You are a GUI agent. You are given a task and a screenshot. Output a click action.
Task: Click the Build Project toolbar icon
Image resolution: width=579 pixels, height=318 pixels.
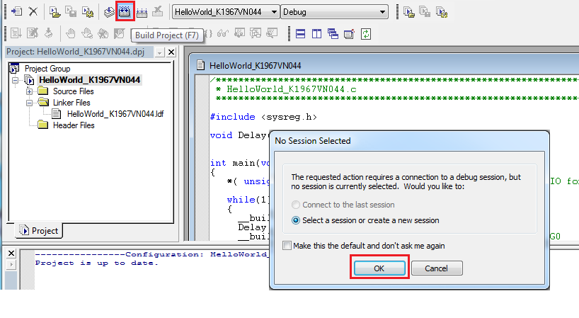[125, 12]
